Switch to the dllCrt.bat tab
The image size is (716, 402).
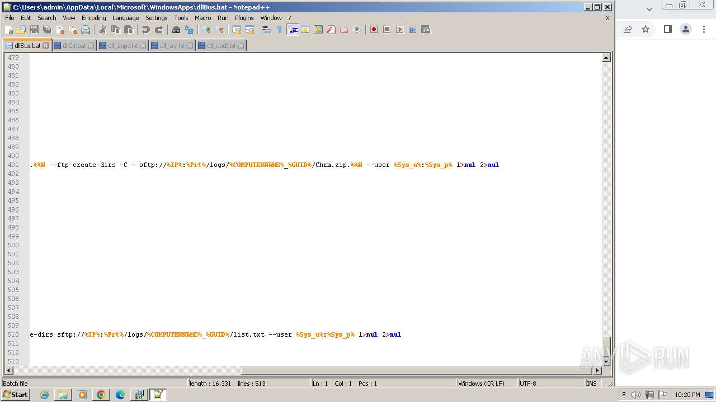74,46
